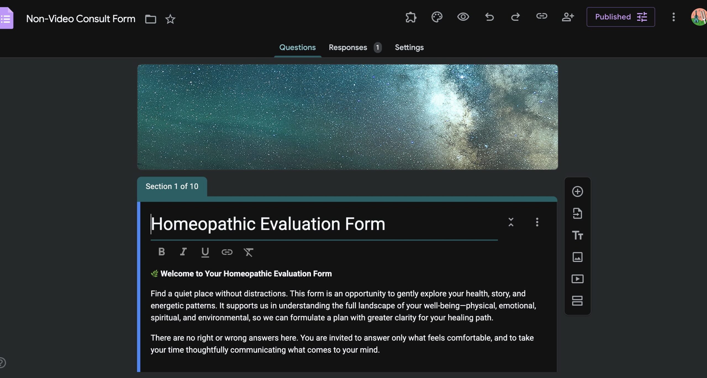707x378 pixels.
Task: Toggle bold formatting in description
Action: [162, 252]
